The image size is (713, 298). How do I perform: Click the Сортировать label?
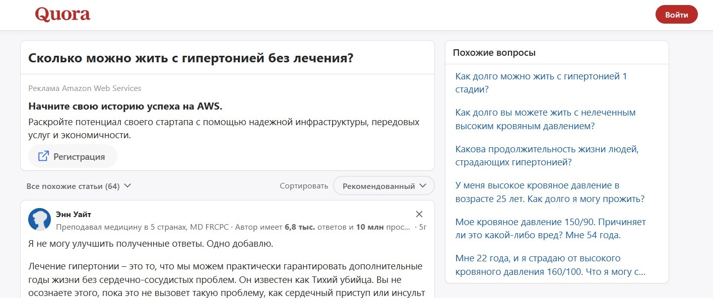304,186
